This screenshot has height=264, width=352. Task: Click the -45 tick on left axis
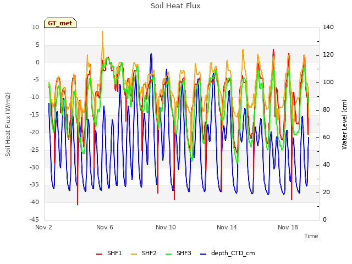[x=34, y=219]
